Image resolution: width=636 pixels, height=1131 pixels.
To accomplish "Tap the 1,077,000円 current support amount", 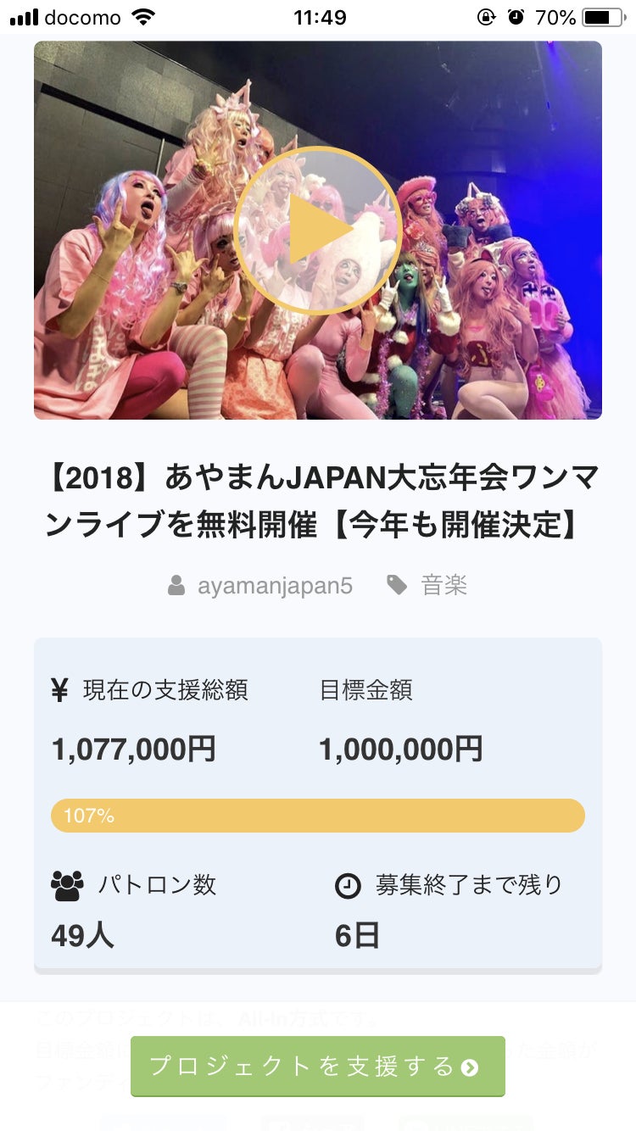I will pos(134,749).
